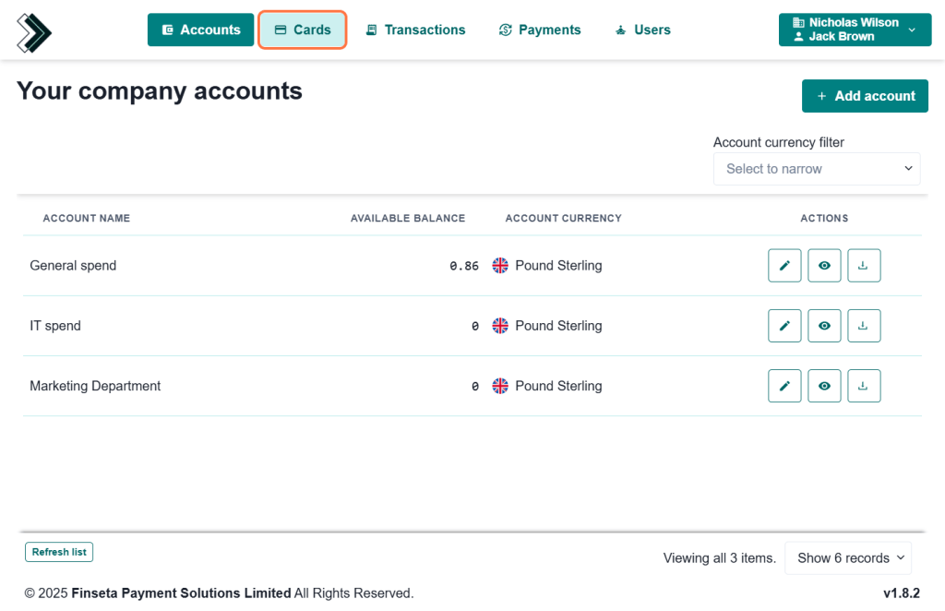View Marketing Department account with eye icon
945x611 pixels.
pyautogui.click(x=824, y=386)
